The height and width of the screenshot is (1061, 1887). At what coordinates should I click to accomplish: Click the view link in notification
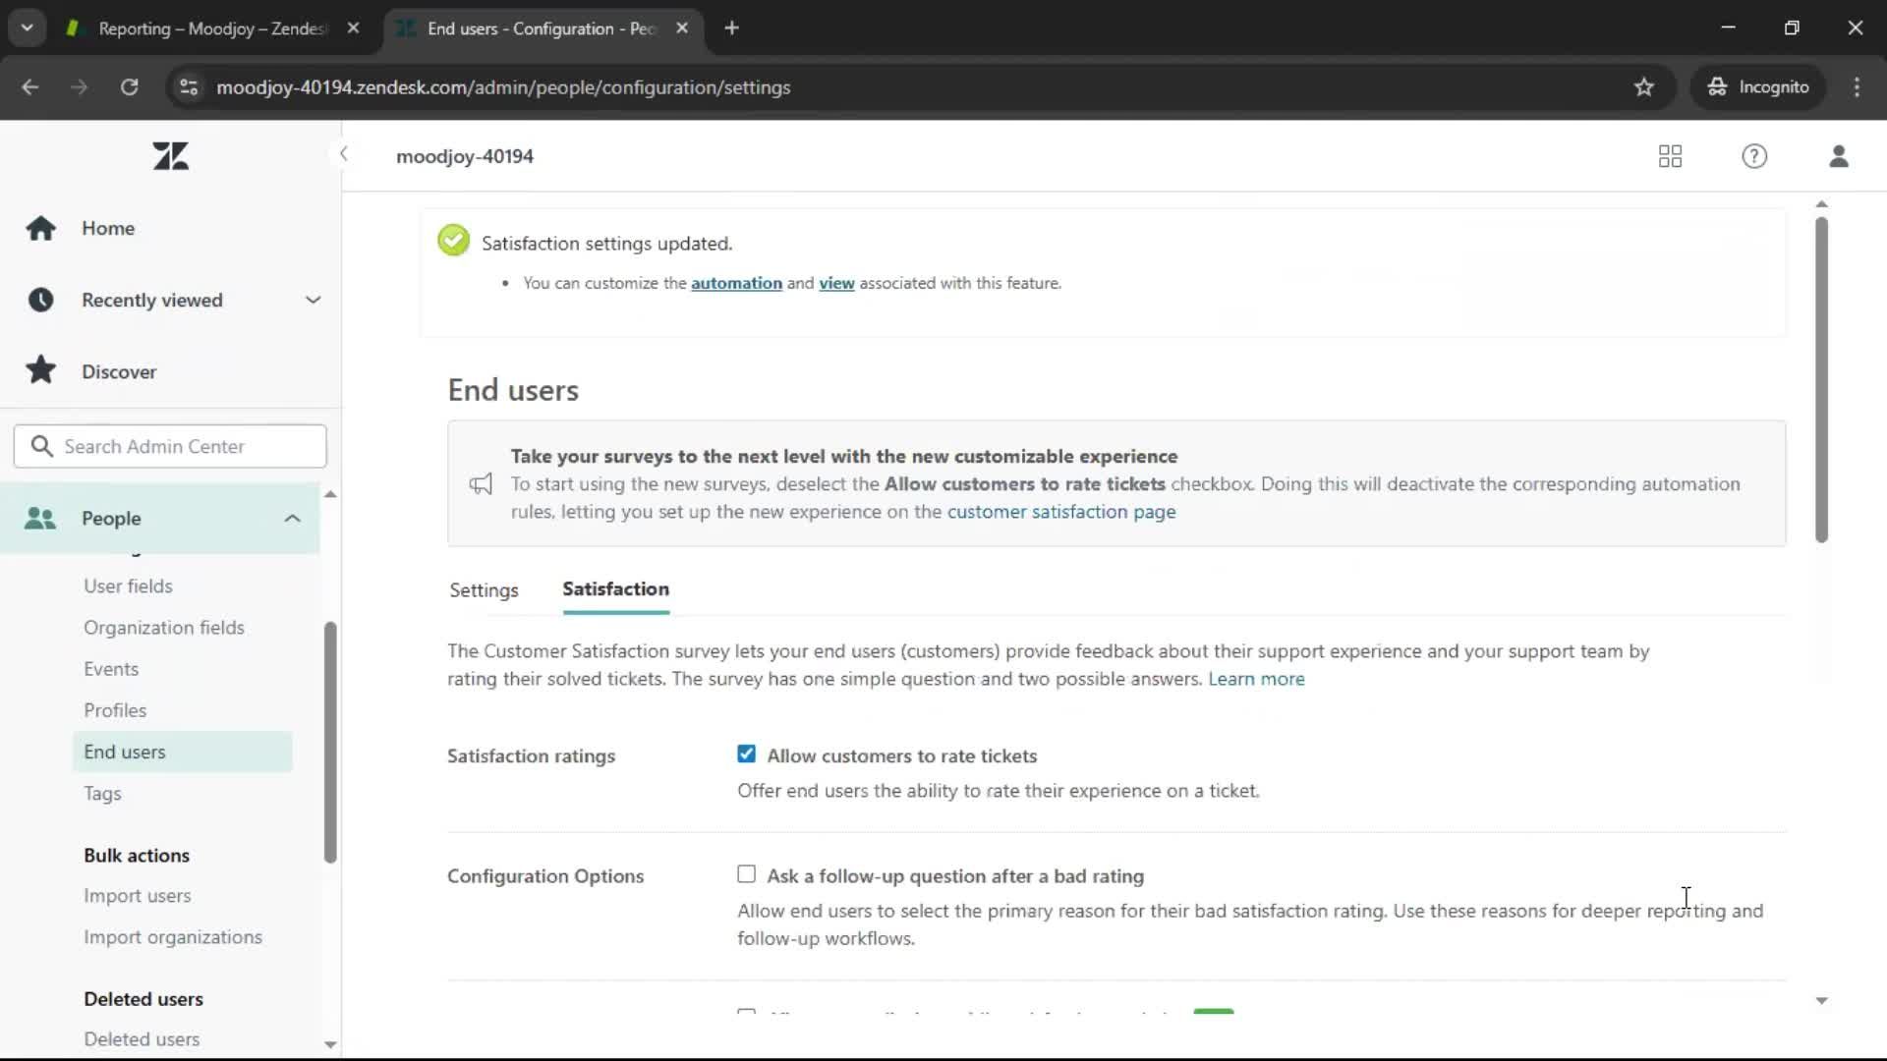tap(836, 283)
